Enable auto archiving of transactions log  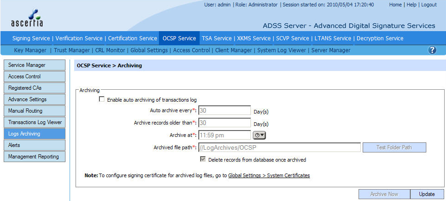pyautogui.click(x=102, y=99)
